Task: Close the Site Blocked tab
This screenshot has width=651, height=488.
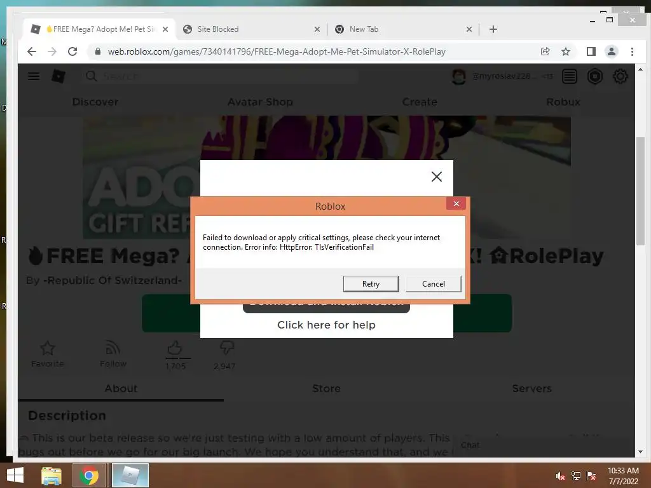Action: [317, 29]
